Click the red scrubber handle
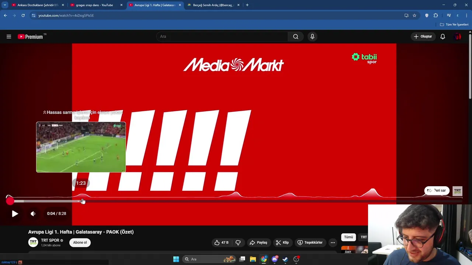472x265 pixels. [x=10, y=201]
